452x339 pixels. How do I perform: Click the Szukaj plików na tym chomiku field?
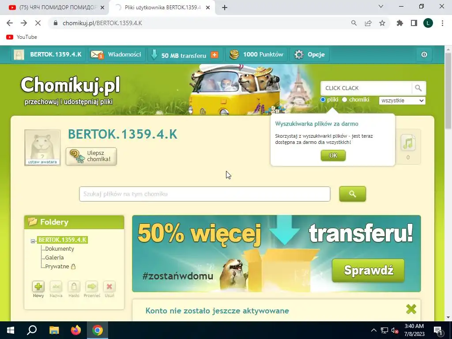tap(205, 194)
